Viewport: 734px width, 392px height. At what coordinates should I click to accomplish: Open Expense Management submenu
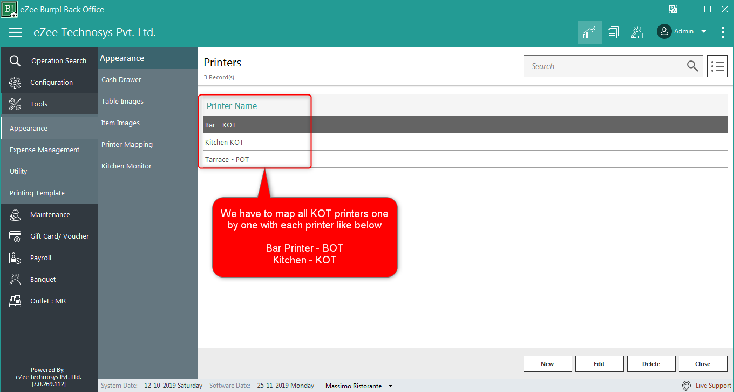(45, 150)
